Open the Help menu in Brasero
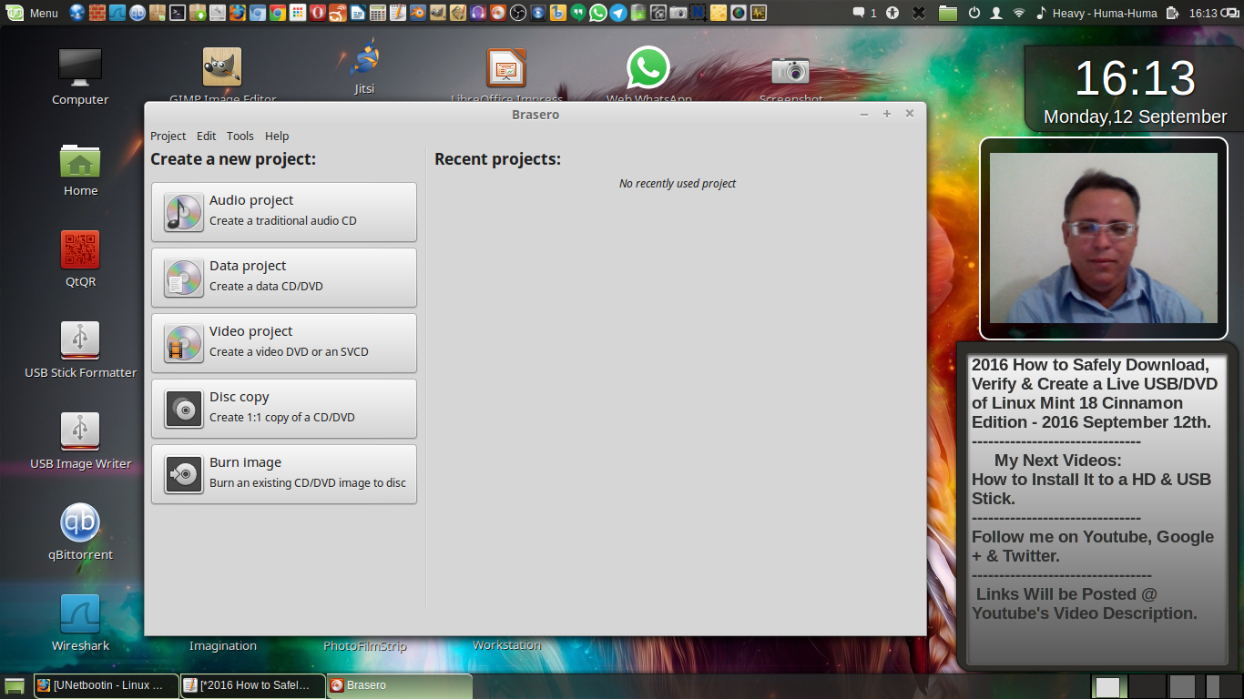Screen dimensions: 1244x699 tap(277, 136)
